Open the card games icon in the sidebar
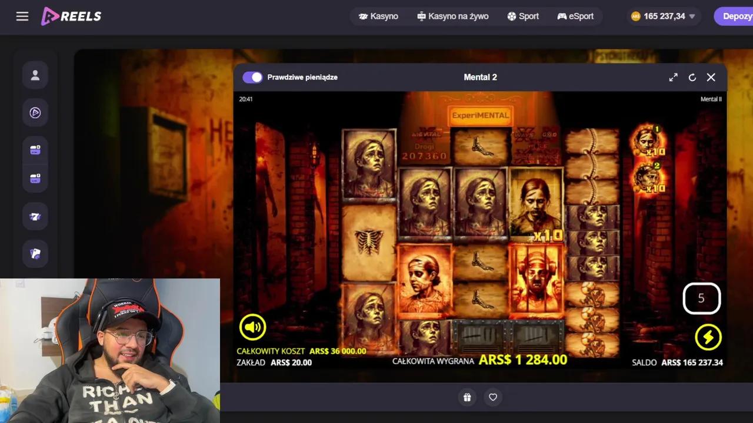This screenshot has width=753, height=423. 35,253
